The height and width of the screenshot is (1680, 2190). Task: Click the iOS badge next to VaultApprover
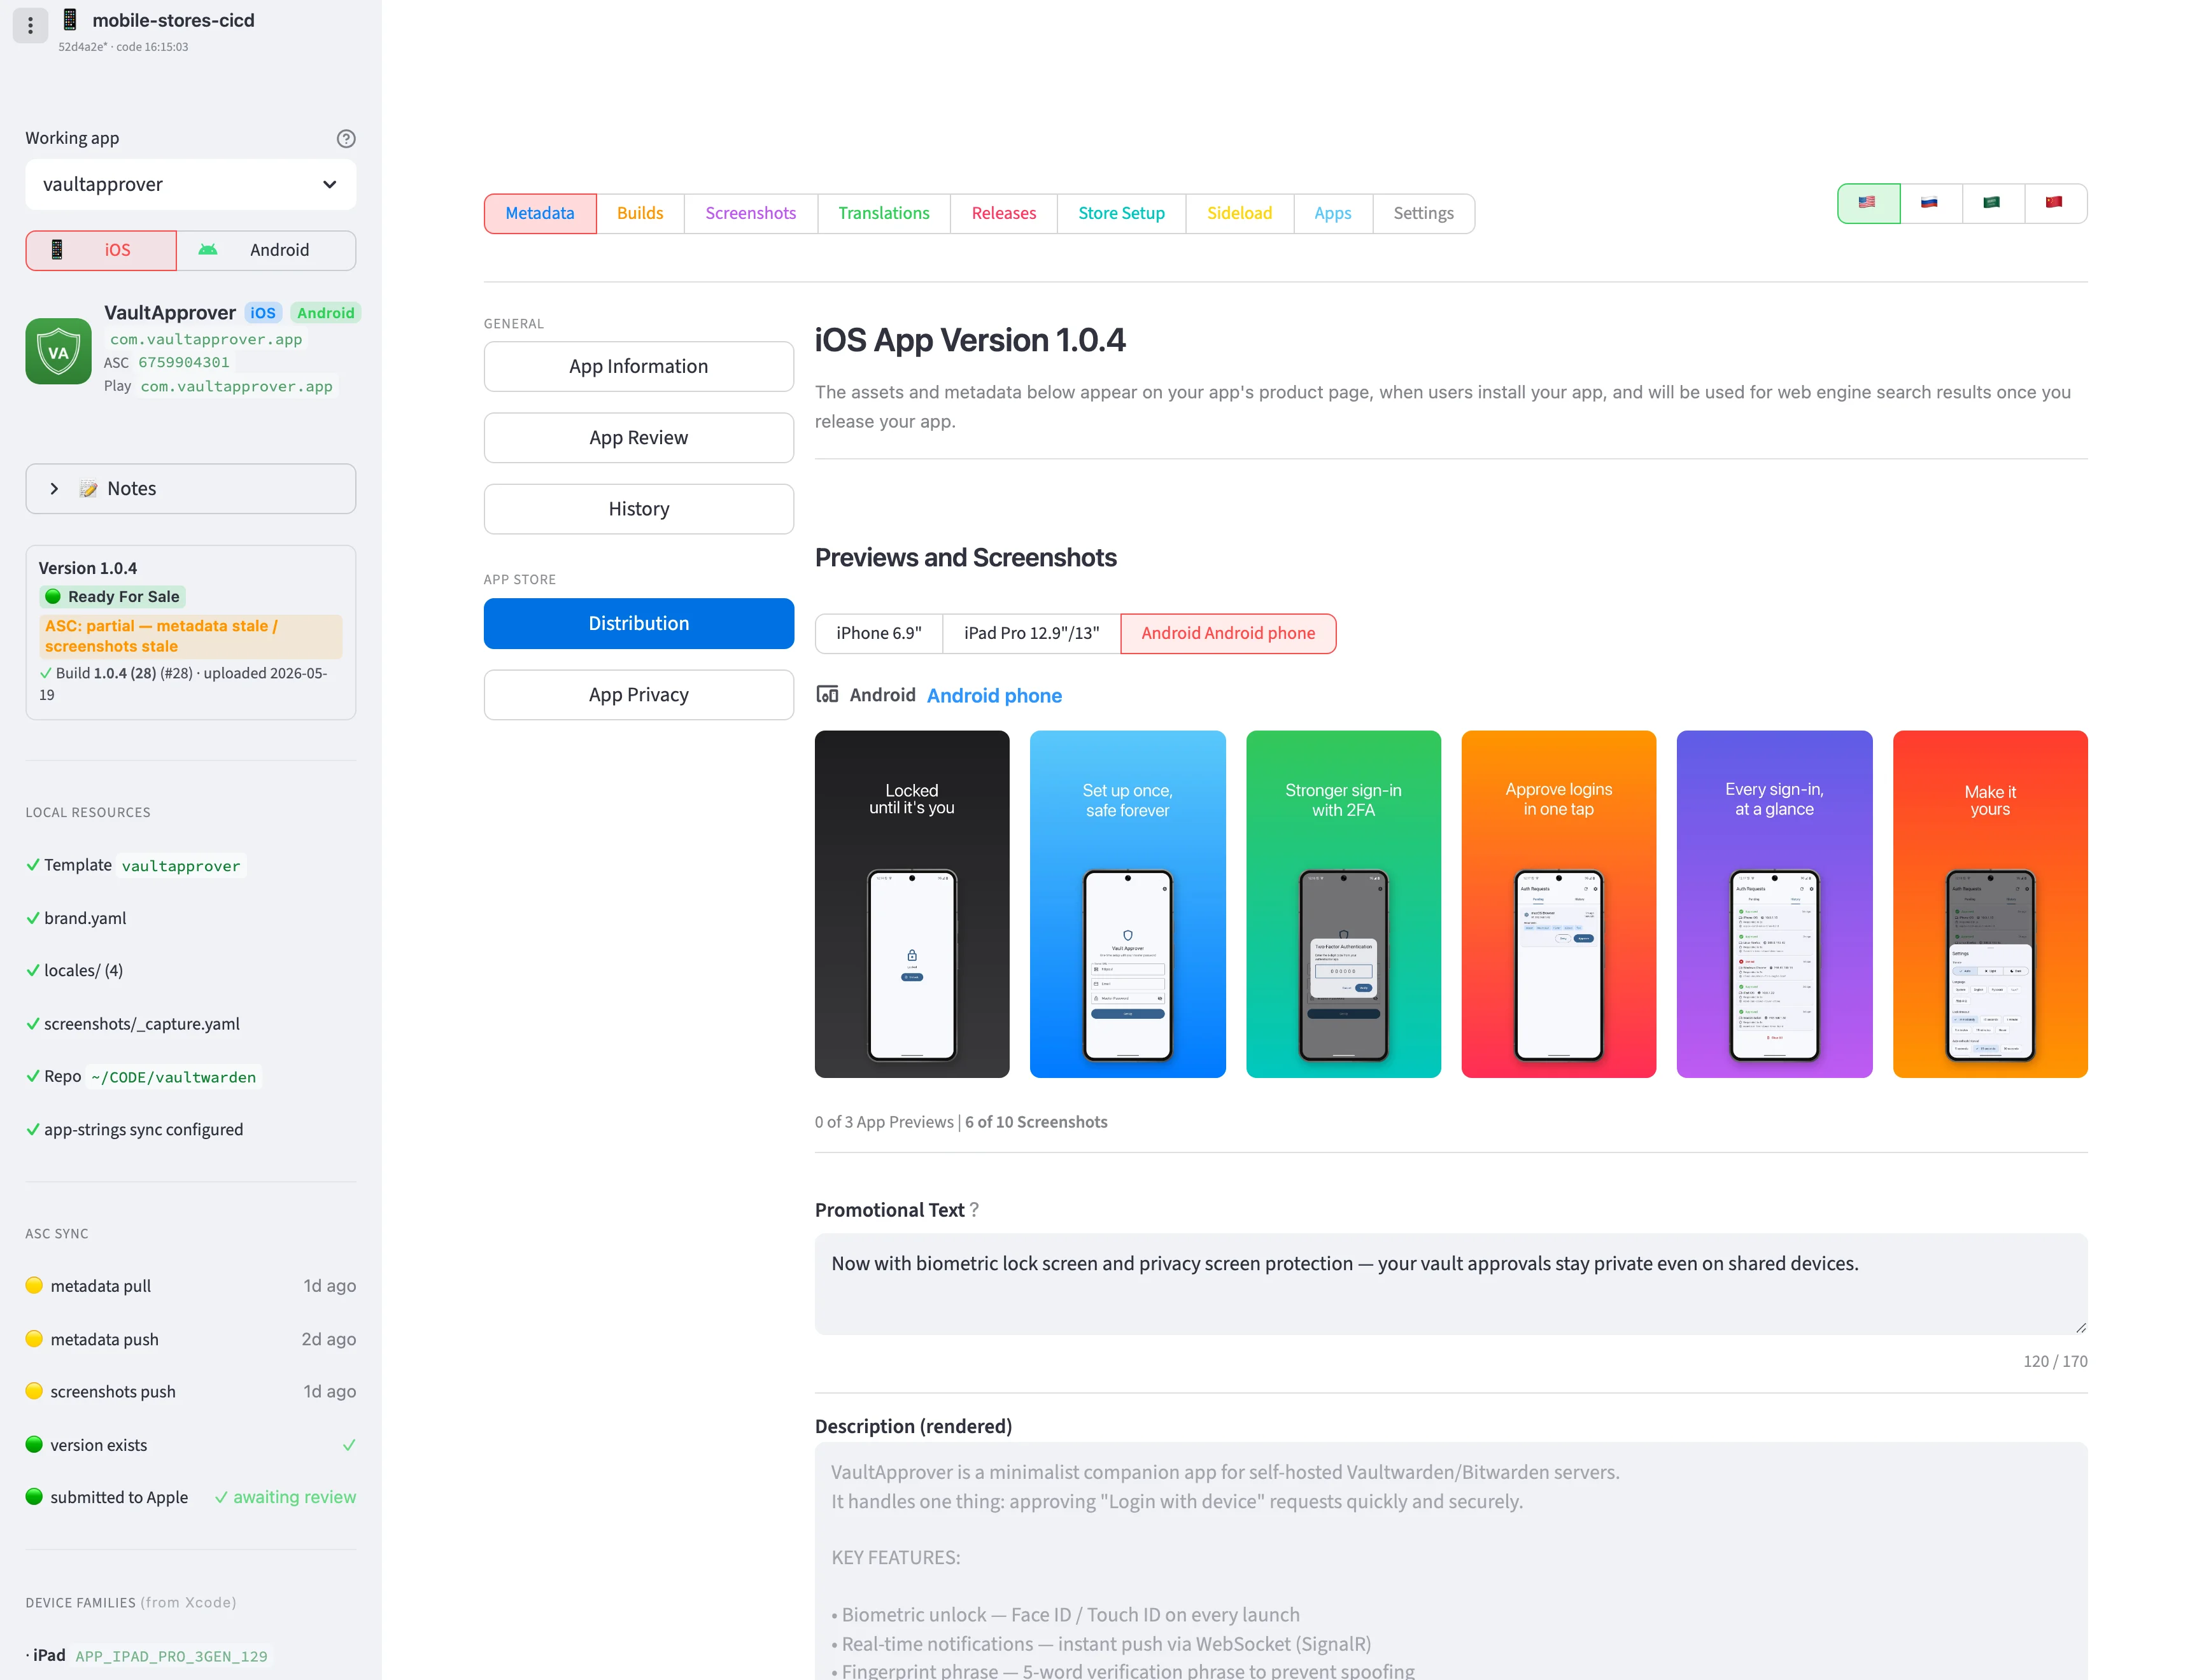pyautogui.click(x=263, y=313)
